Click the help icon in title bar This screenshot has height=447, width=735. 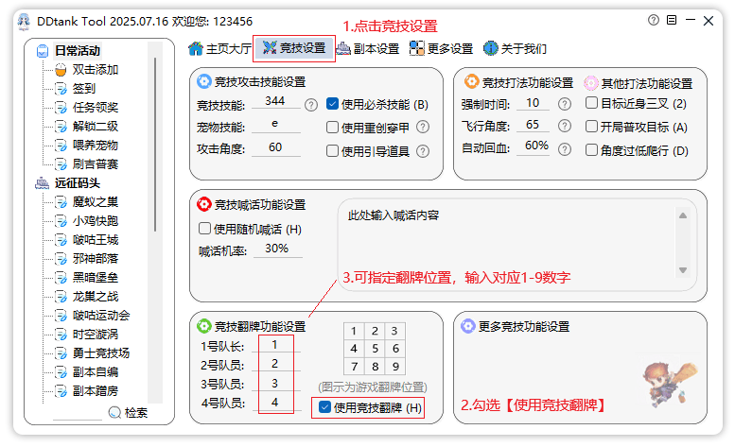(654, 20)
